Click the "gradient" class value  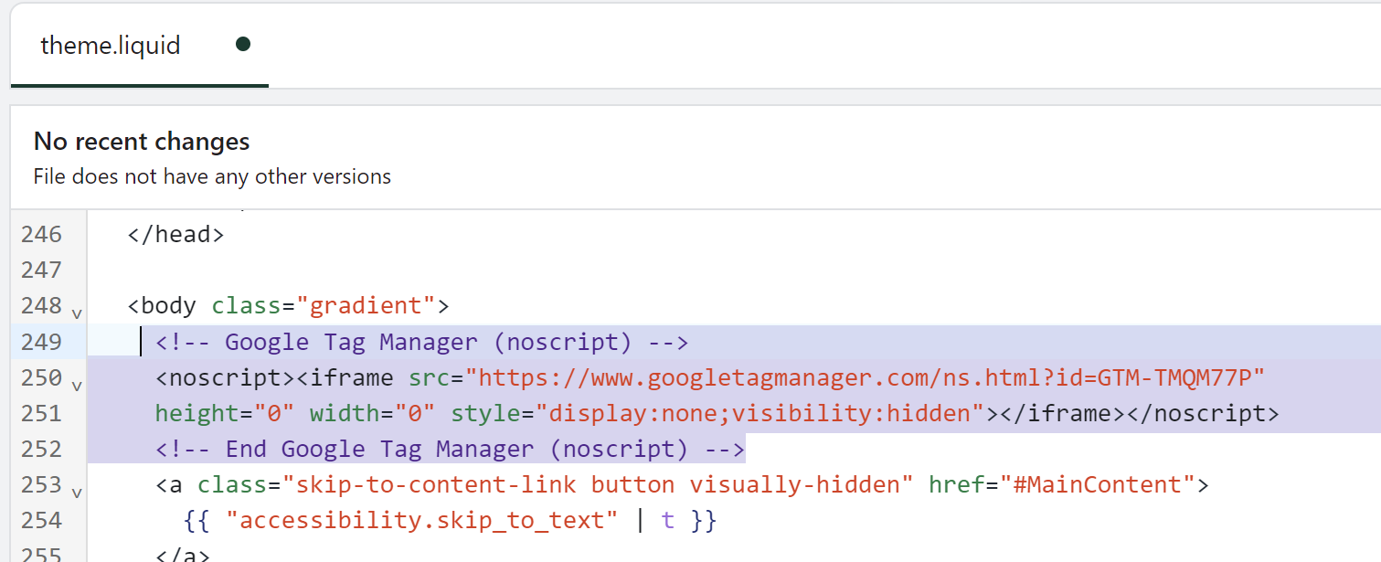click(x=366, y=305)
